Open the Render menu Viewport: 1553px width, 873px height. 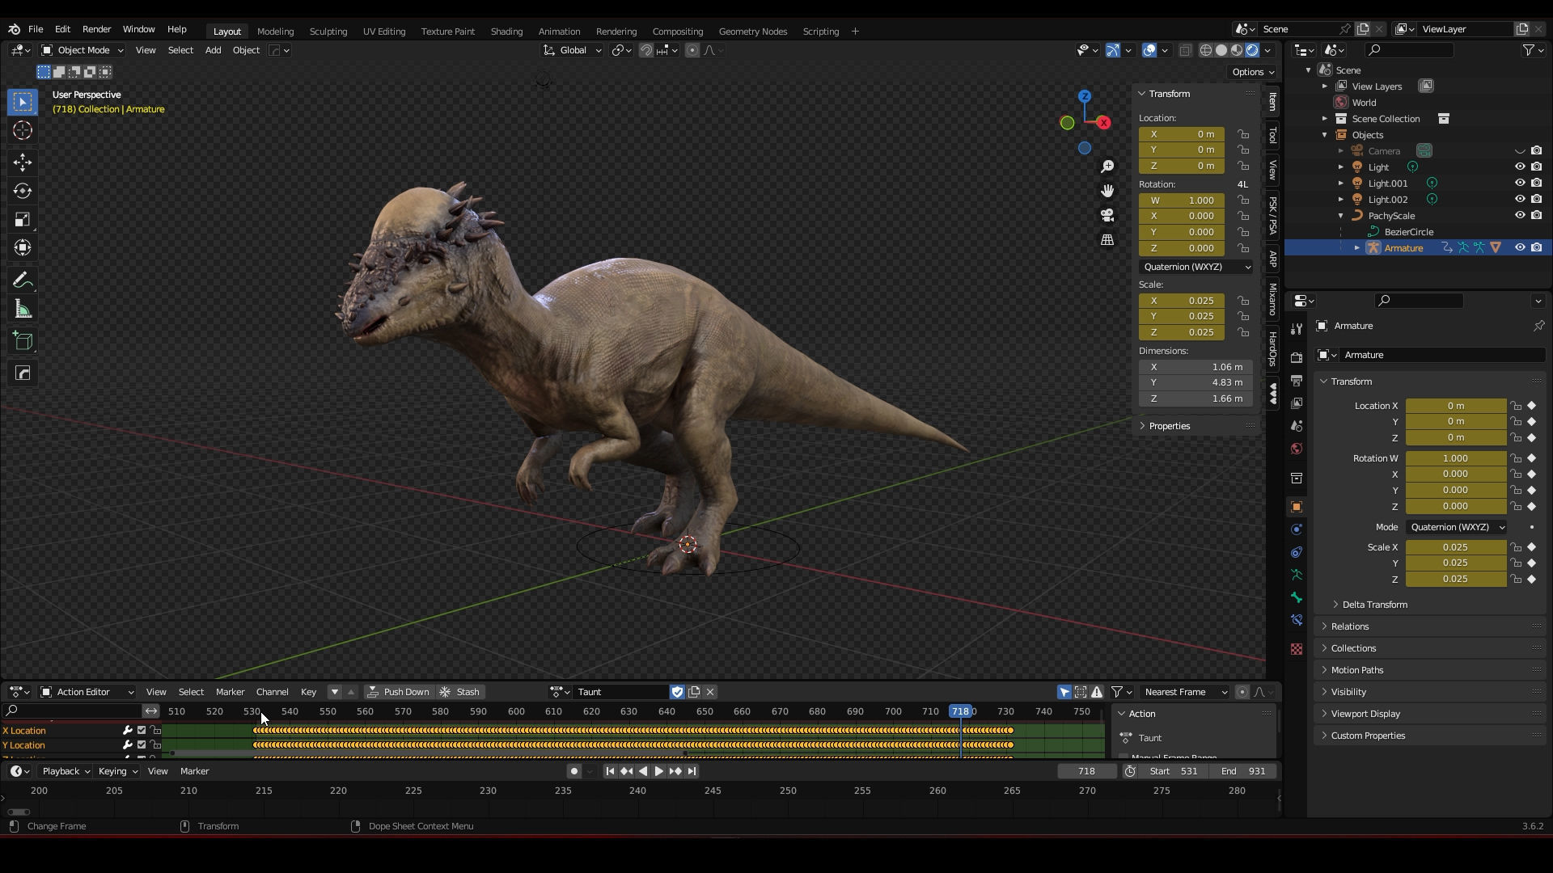tap(96, 29)
